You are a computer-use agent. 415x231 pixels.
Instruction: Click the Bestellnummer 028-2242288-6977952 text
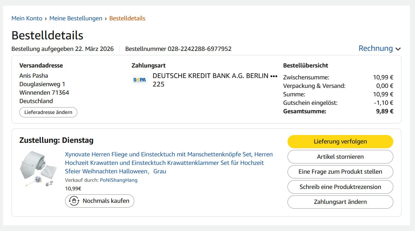(x=178, y=49)
